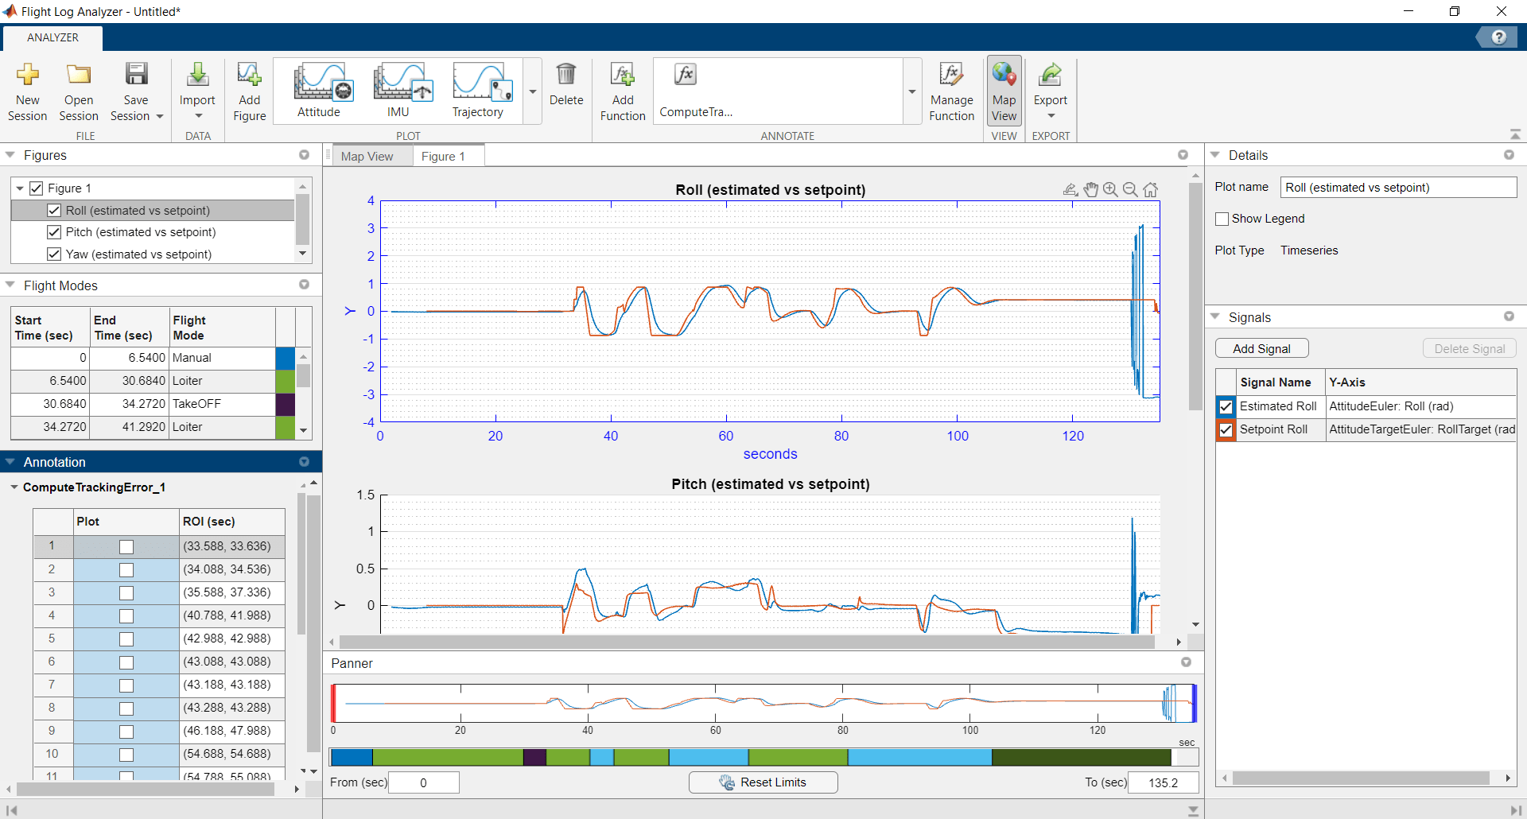Open Session using the folder icon
1527x819 pixels.
click(79, 76)
